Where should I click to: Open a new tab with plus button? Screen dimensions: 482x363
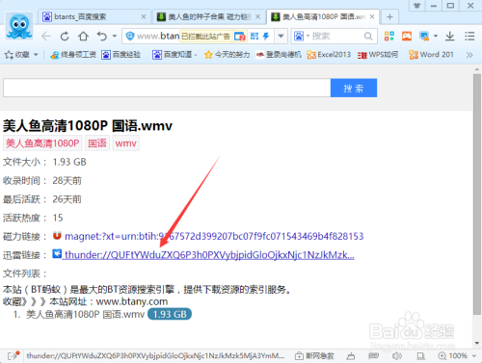(x=389, y=16)
